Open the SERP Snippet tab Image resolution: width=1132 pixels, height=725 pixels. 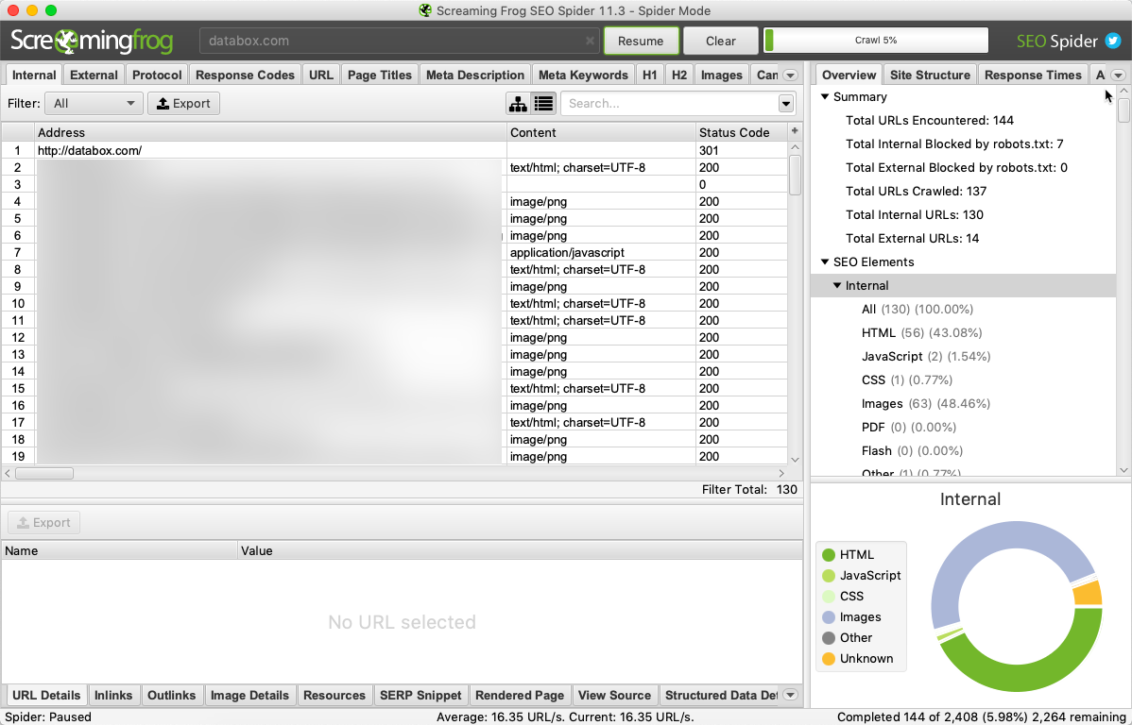pos(420,696)
